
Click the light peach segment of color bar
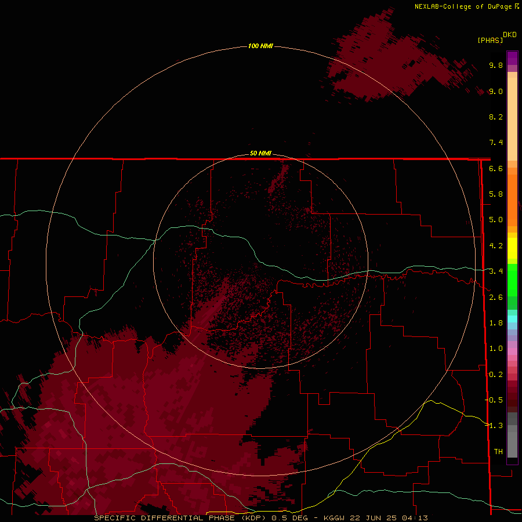[512, 120]
